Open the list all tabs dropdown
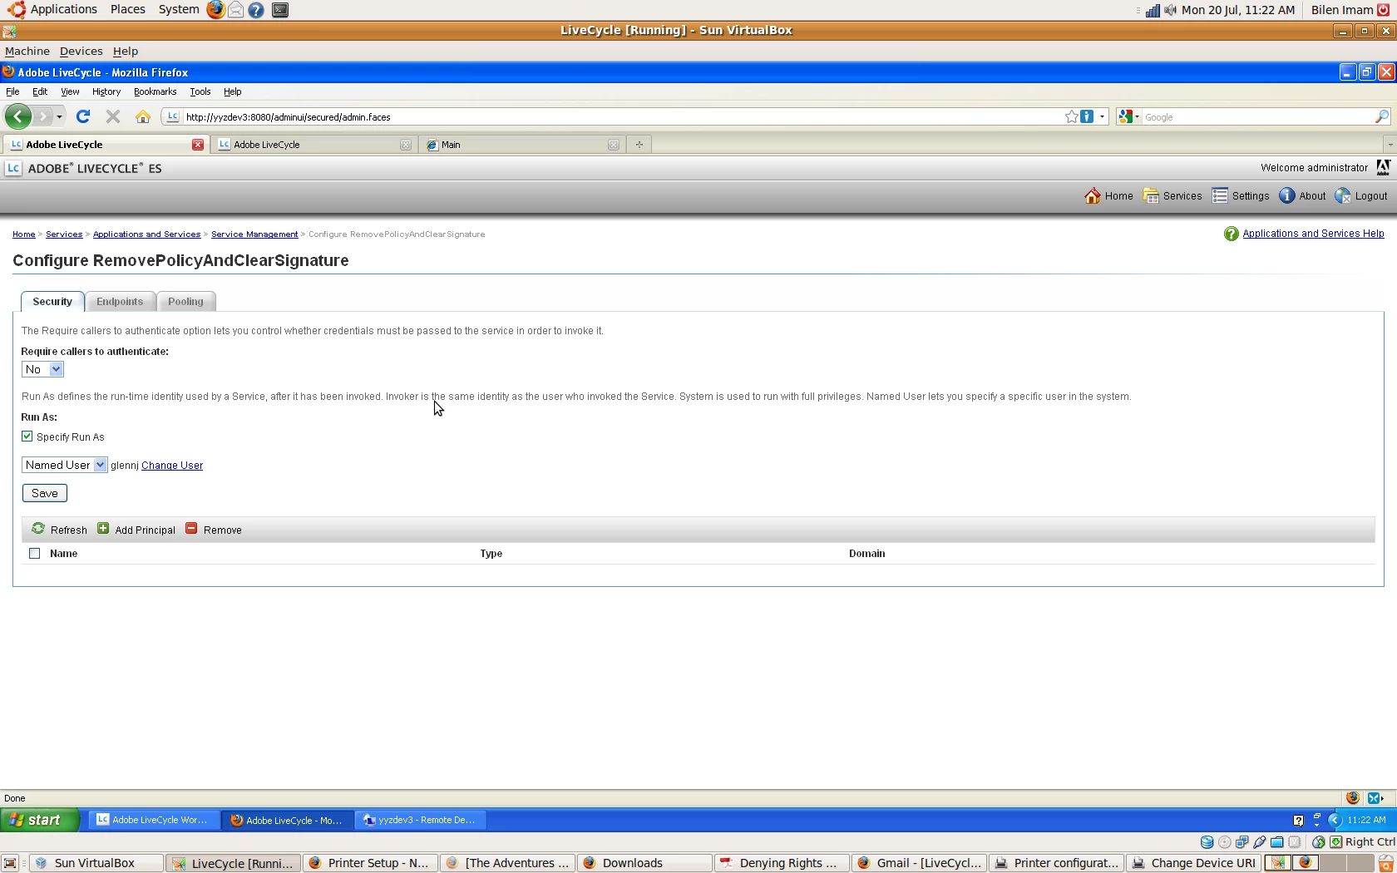The width and height of the screenshot is (1397, 873). [x=1390, y=145]
